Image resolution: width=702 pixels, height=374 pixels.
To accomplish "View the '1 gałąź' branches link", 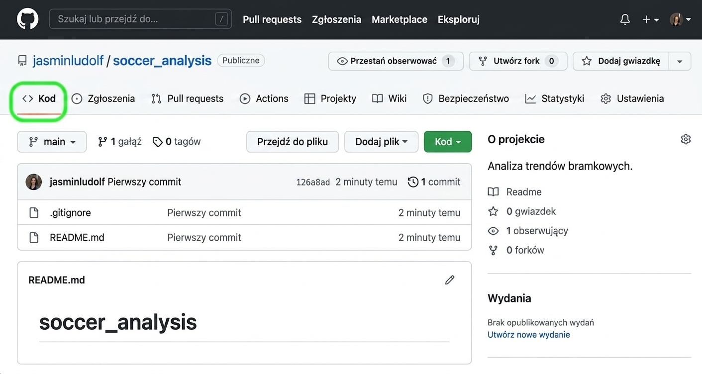I will coord(120,142).
